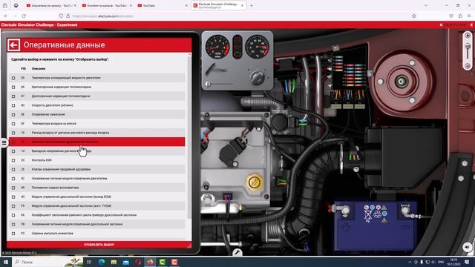Image resolution: width=475 pixels, height=267 pixels.
Task: Show hidden system tray icons chevron
Action: pos(410,262)
